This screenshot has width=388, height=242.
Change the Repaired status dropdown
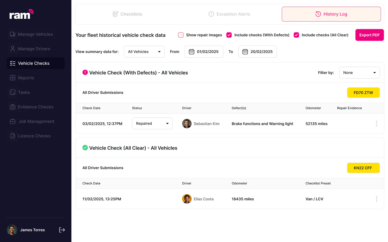point(152,123)
